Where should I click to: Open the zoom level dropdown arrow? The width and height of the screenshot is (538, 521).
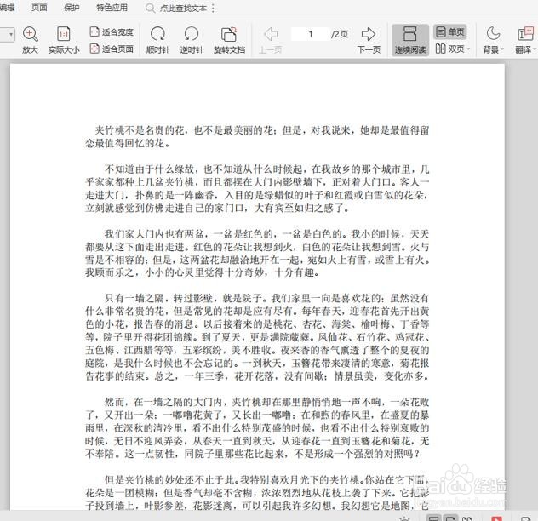11,35
